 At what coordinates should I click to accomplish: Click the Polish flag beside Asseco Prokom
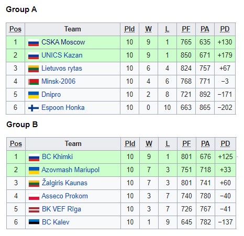coord(34,197)
